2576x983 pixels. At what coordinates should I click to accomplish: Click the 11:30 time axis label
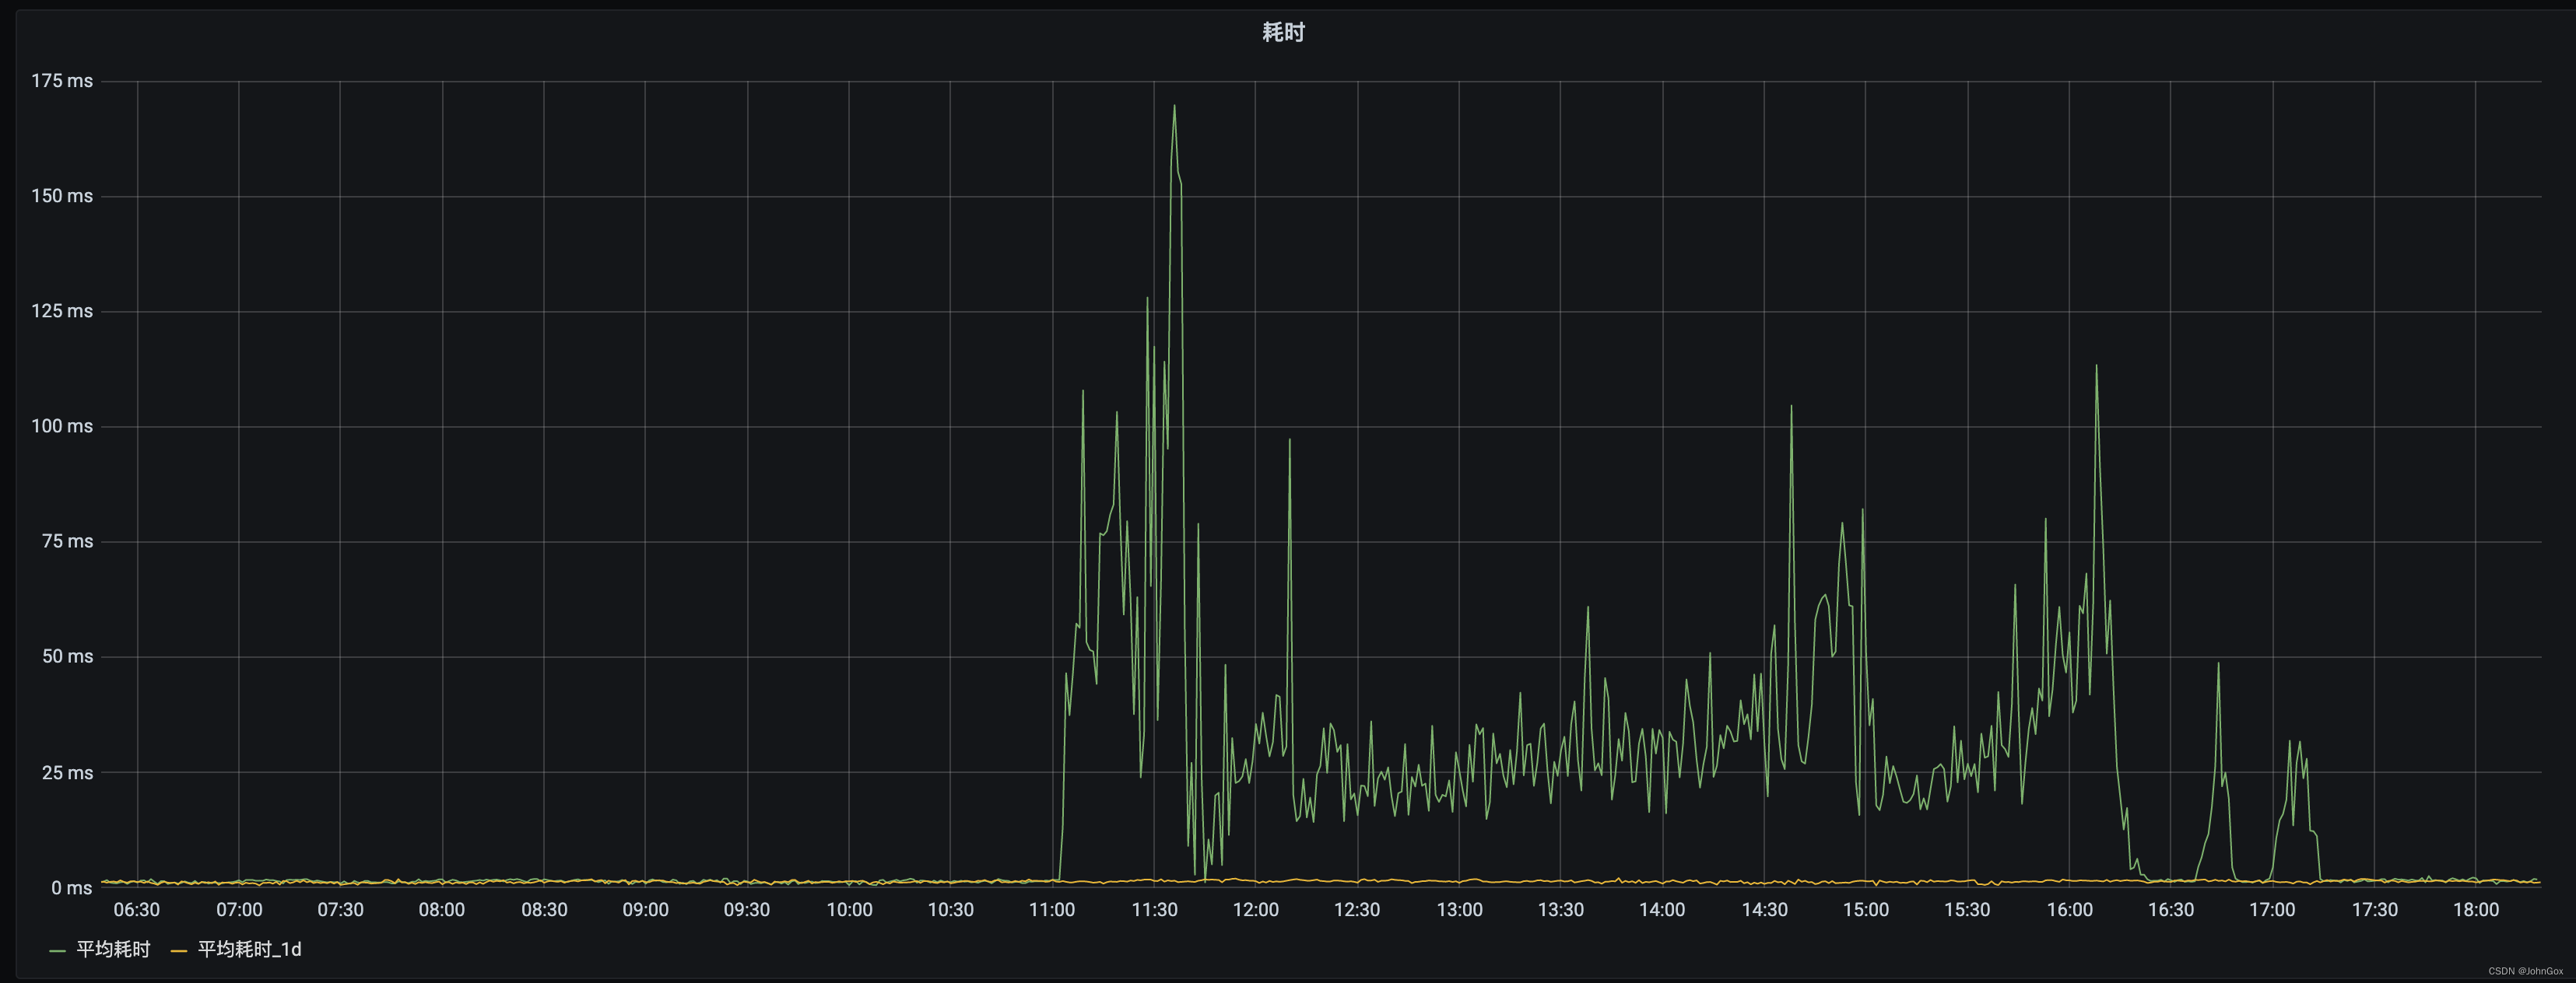(1154, 909)
